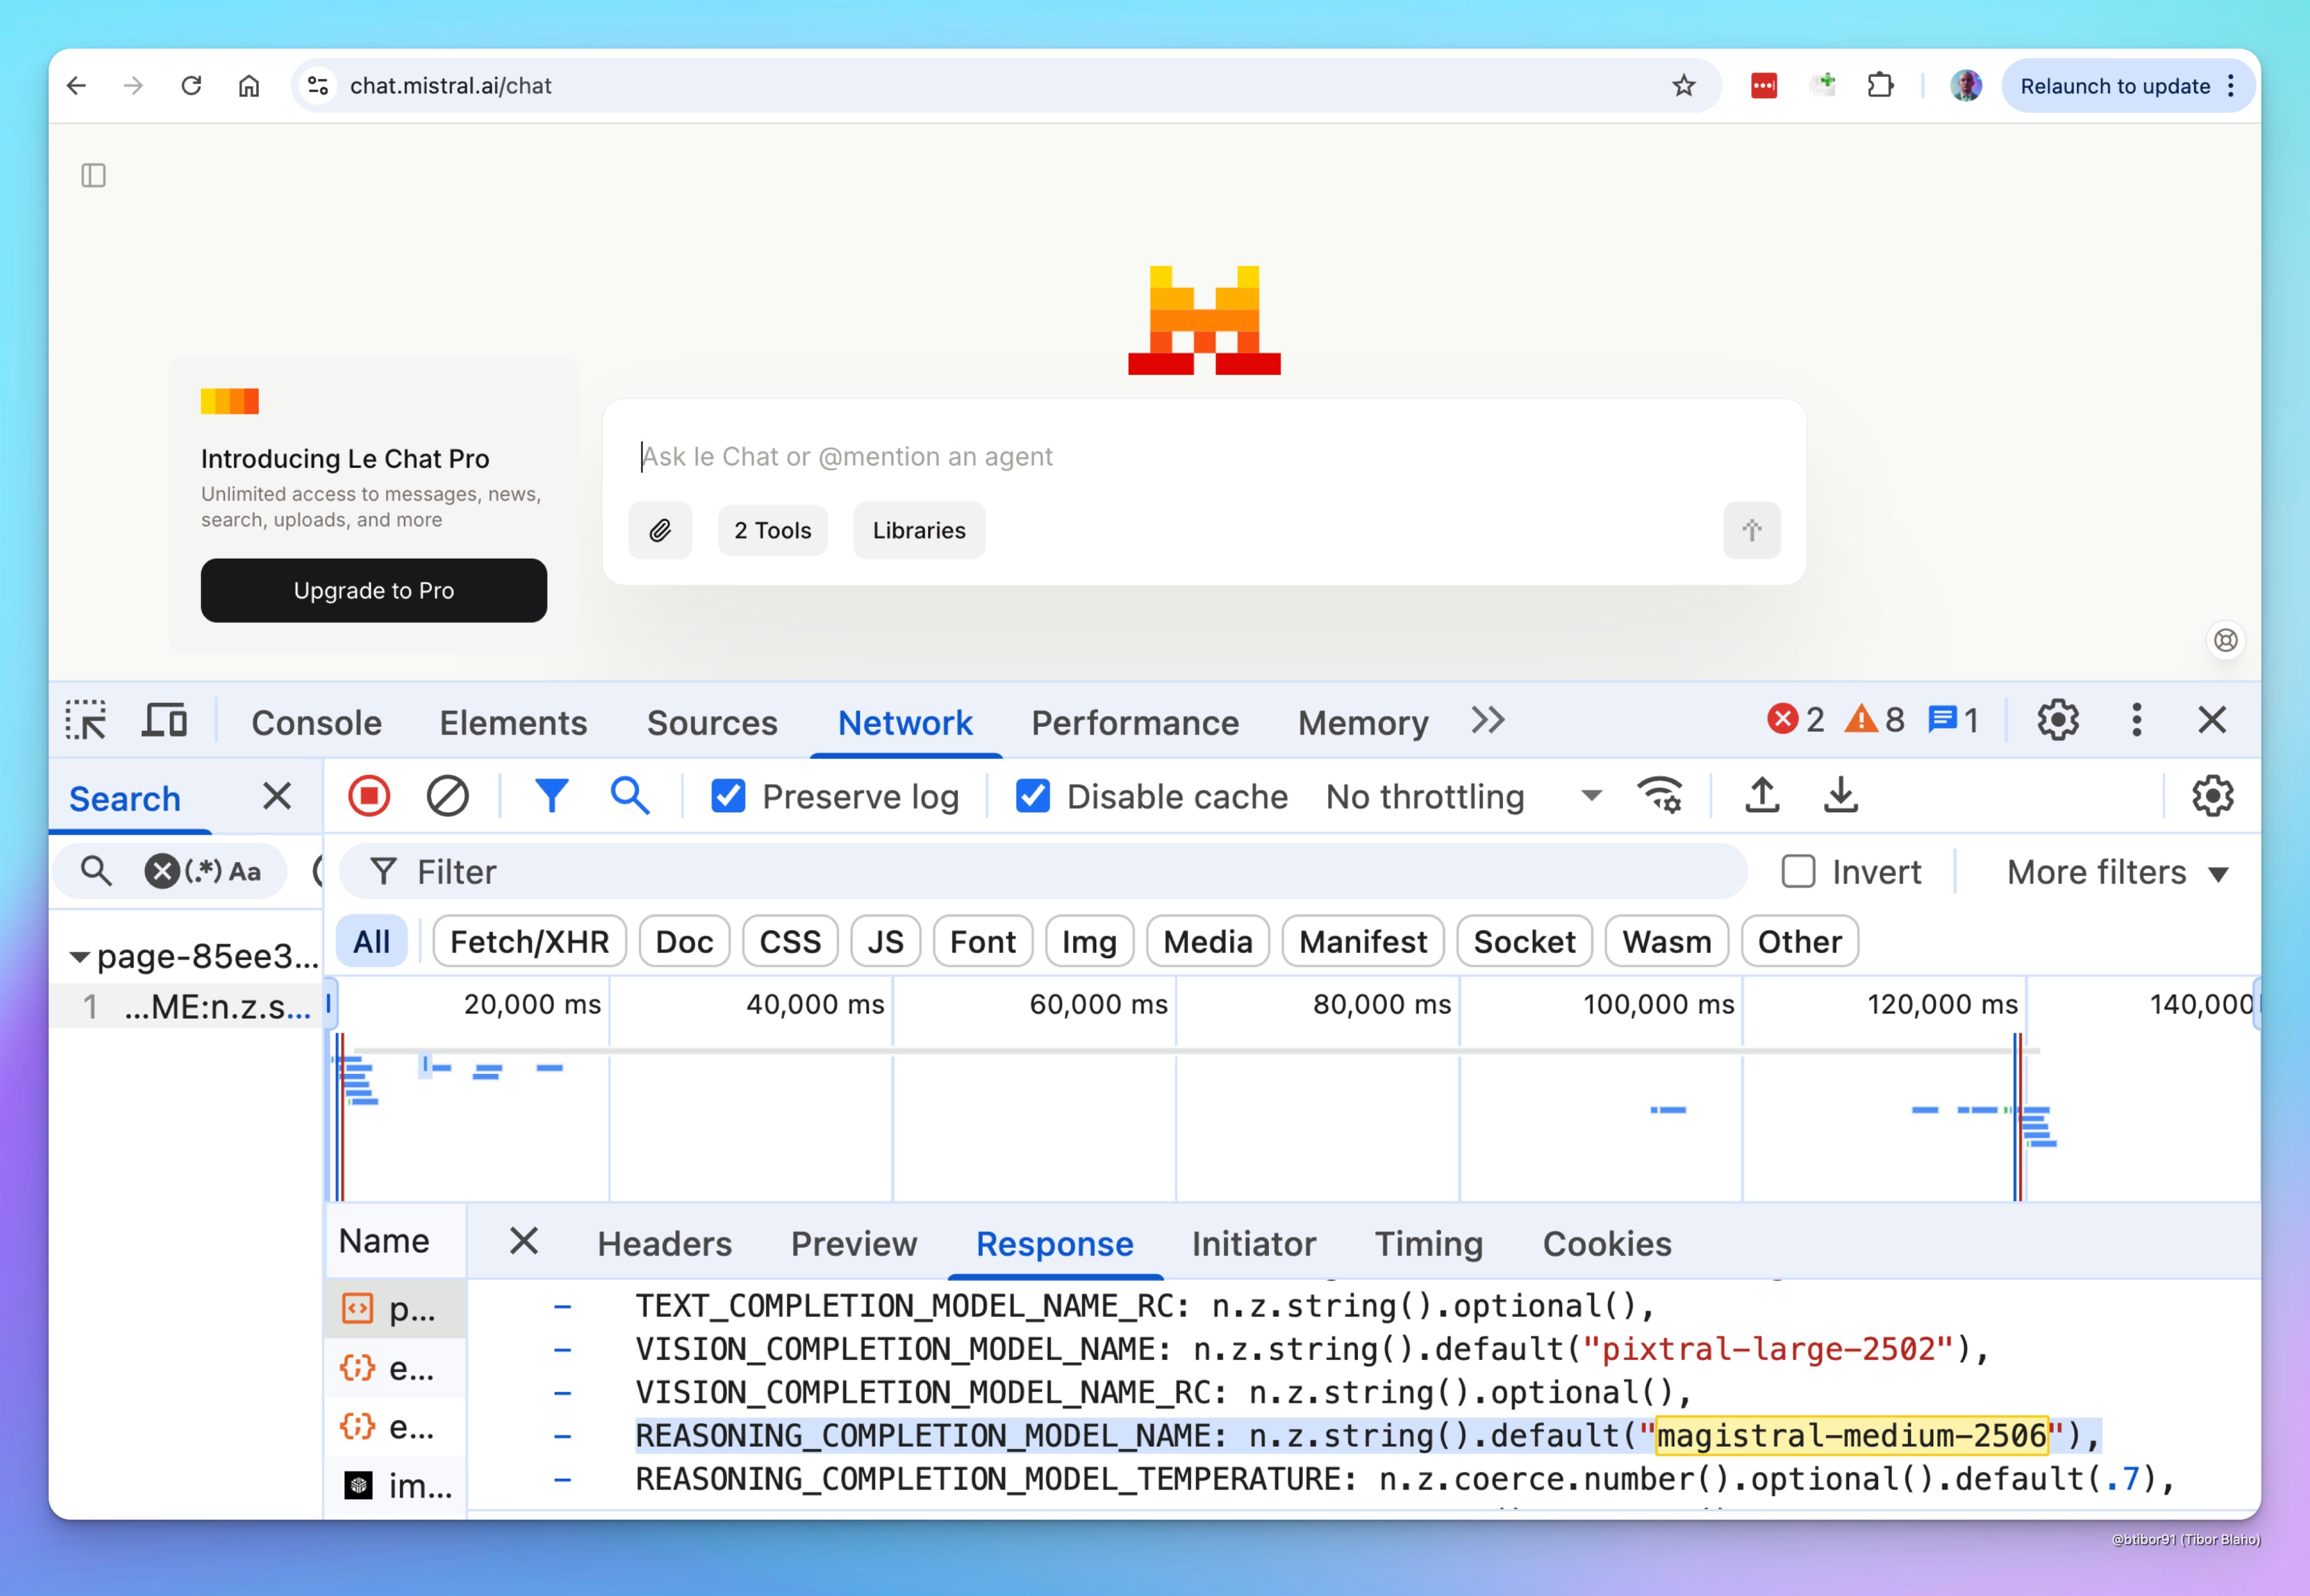The width and height of the screenshot is (2310, 1596).
Task: Open the Timing tab of request
Action: pos(1429,1244)
